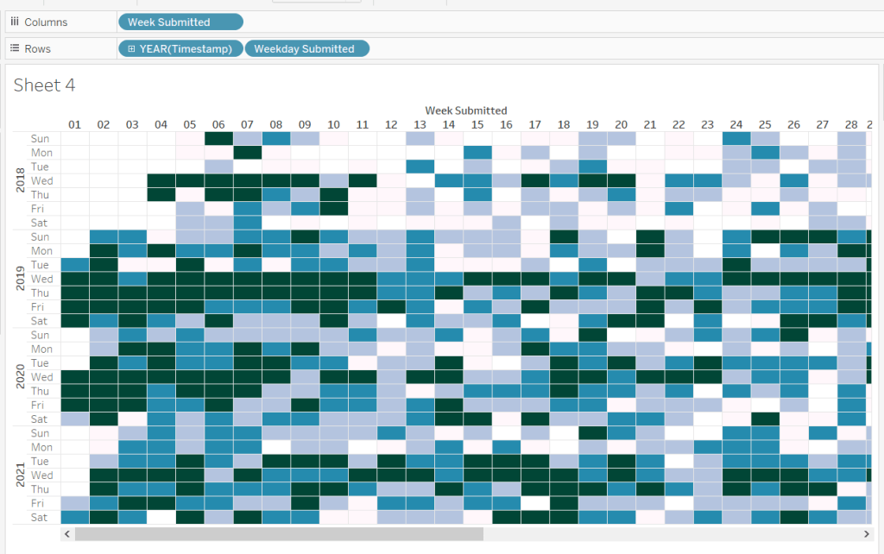Click the Rows shelf icon

pos(16,49)
